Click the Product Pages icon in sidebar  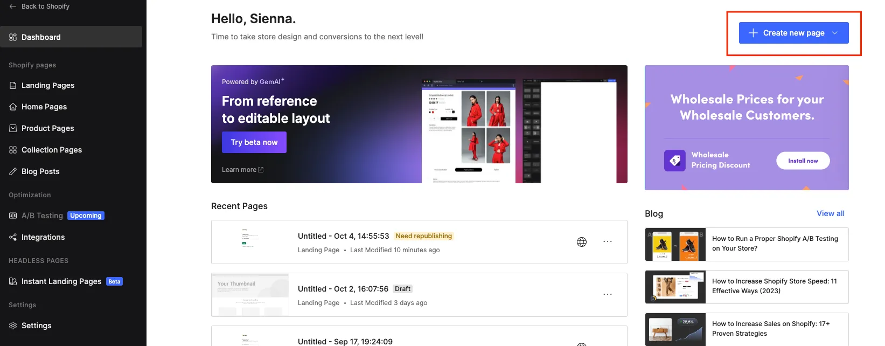point(13,128)
